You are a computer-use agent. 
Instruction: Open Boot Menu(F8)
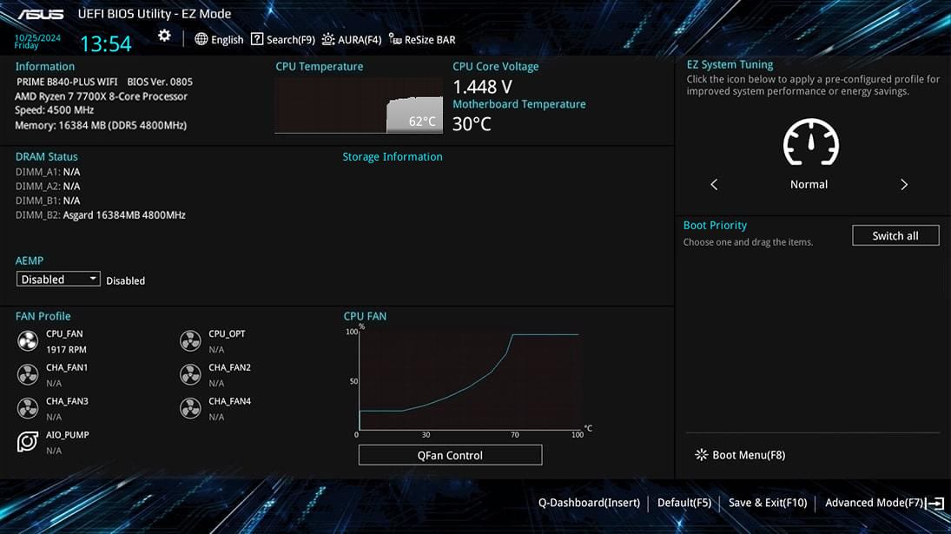coord(749,455)
